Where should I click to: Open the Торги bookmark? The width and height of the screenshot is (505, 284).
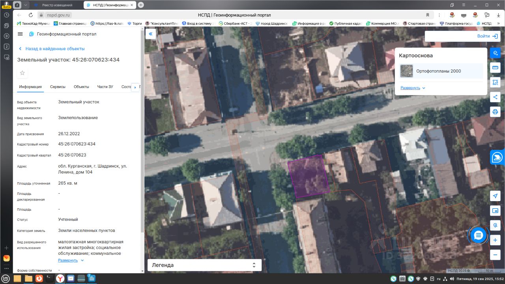135,23
